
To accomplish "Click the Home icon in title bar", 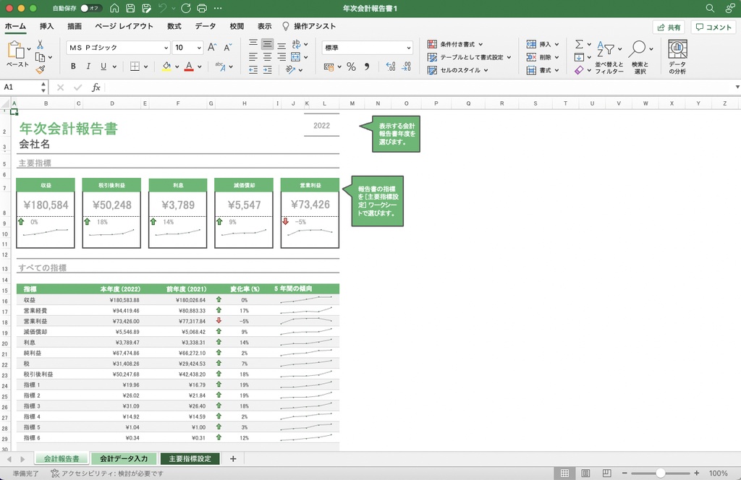I will (114, 8).
